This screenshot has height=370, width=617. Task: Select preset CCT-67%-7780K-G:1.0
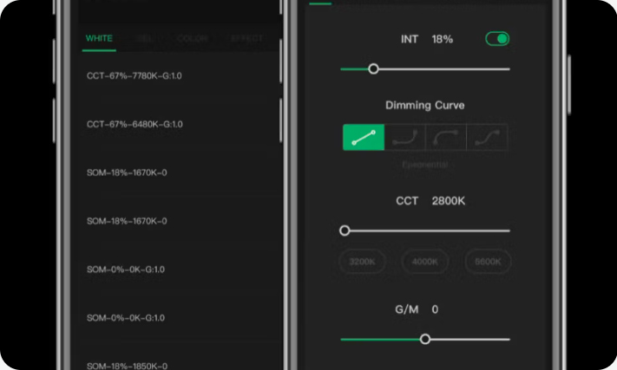(x=134, y=76)
